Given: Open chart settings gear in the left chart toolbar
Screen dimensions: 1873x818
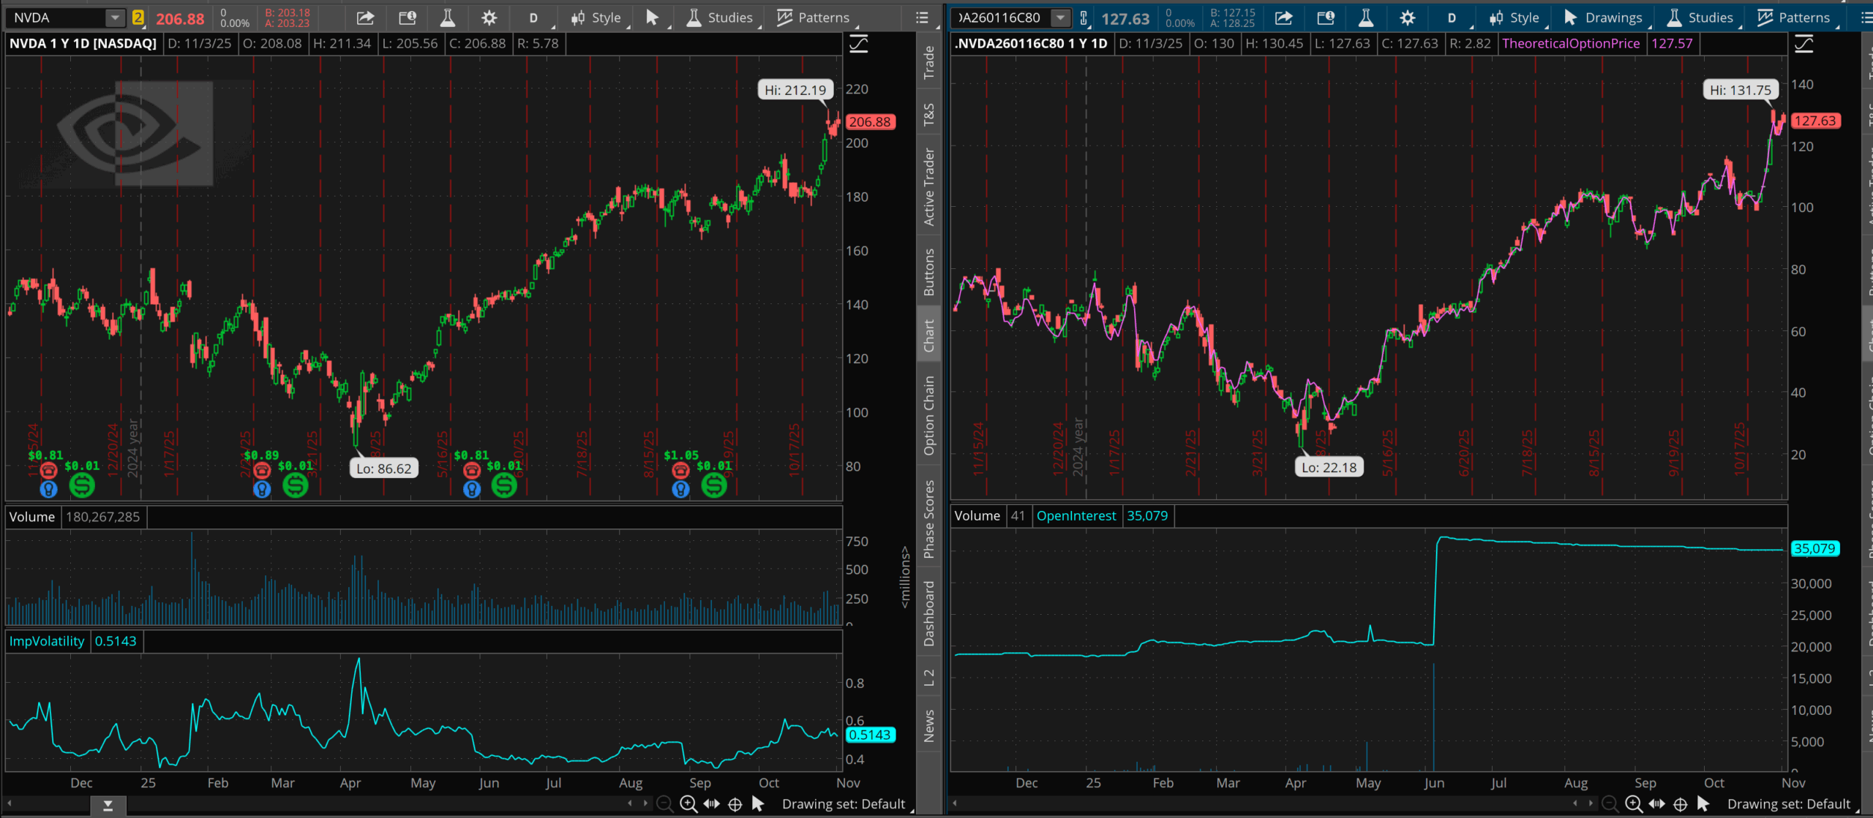Looking at the screenshot, I should pyautogui.click(x=489, y=18).
